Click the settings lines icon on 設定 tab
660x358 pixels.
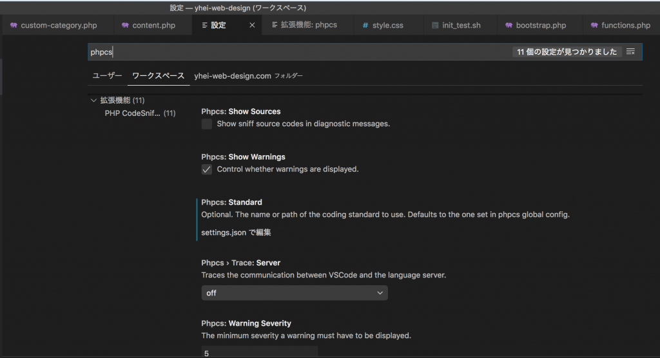[x=204, y=25]
